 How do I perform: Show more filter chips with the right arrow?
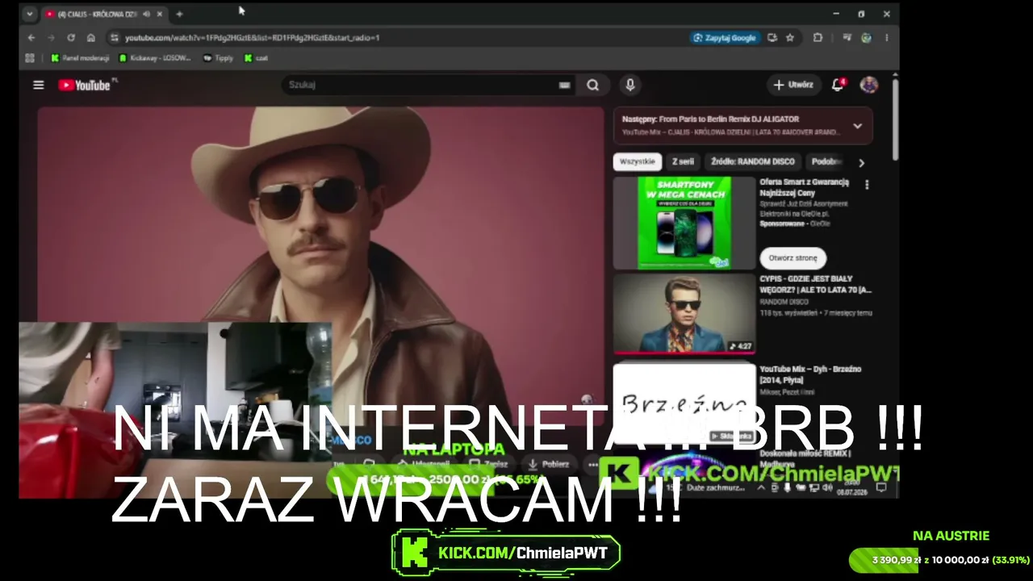[861, 162]
